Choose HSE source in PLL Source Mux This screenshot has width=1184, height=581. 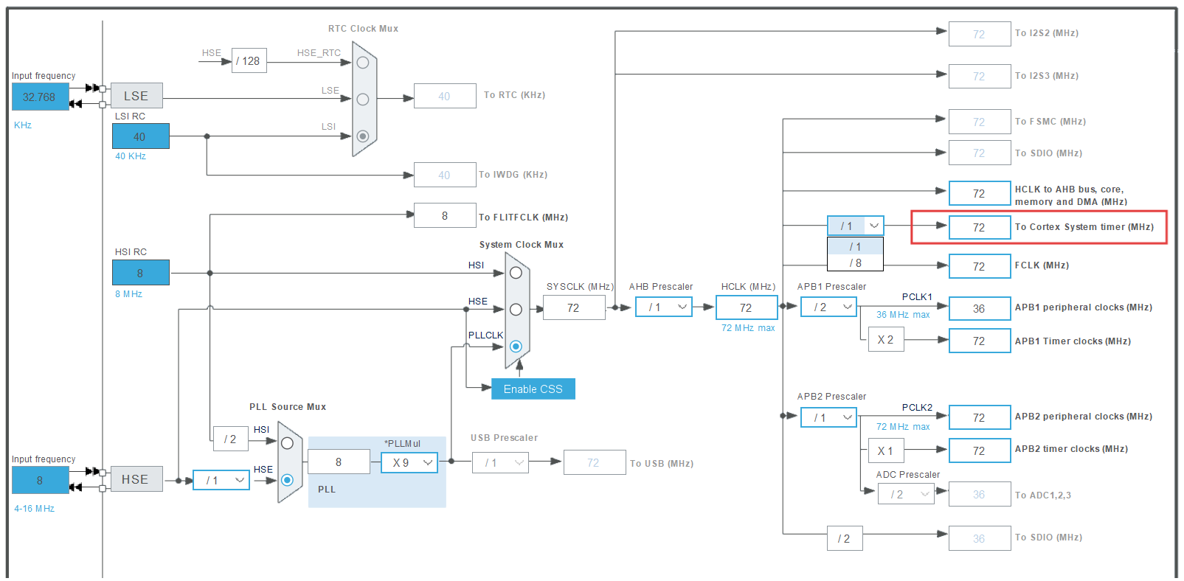coord(287,480)
